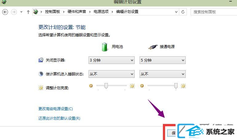Click the plugged-in brightness slider handle
This screenshot has height=140, width=237.
176,86
